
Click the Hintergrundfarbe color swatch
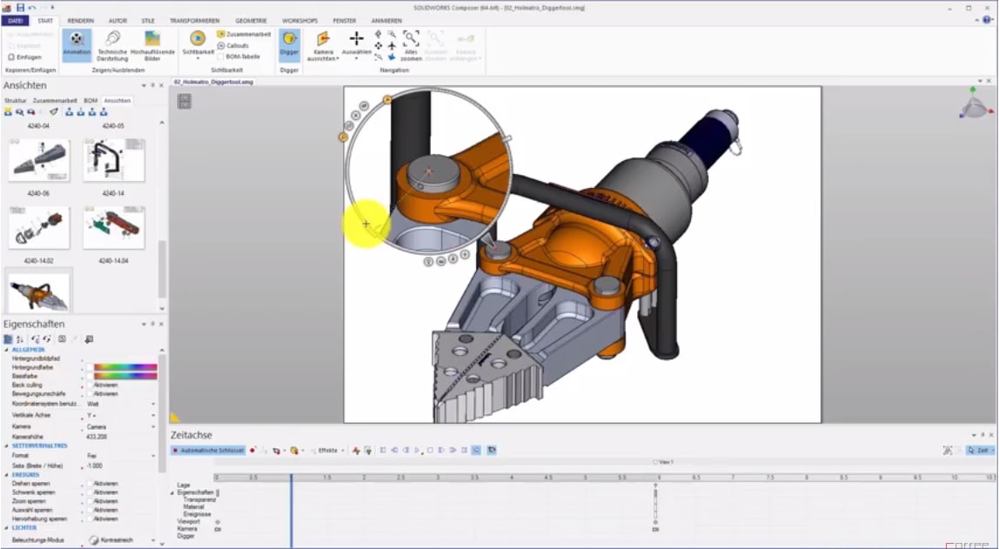point(119,369)
